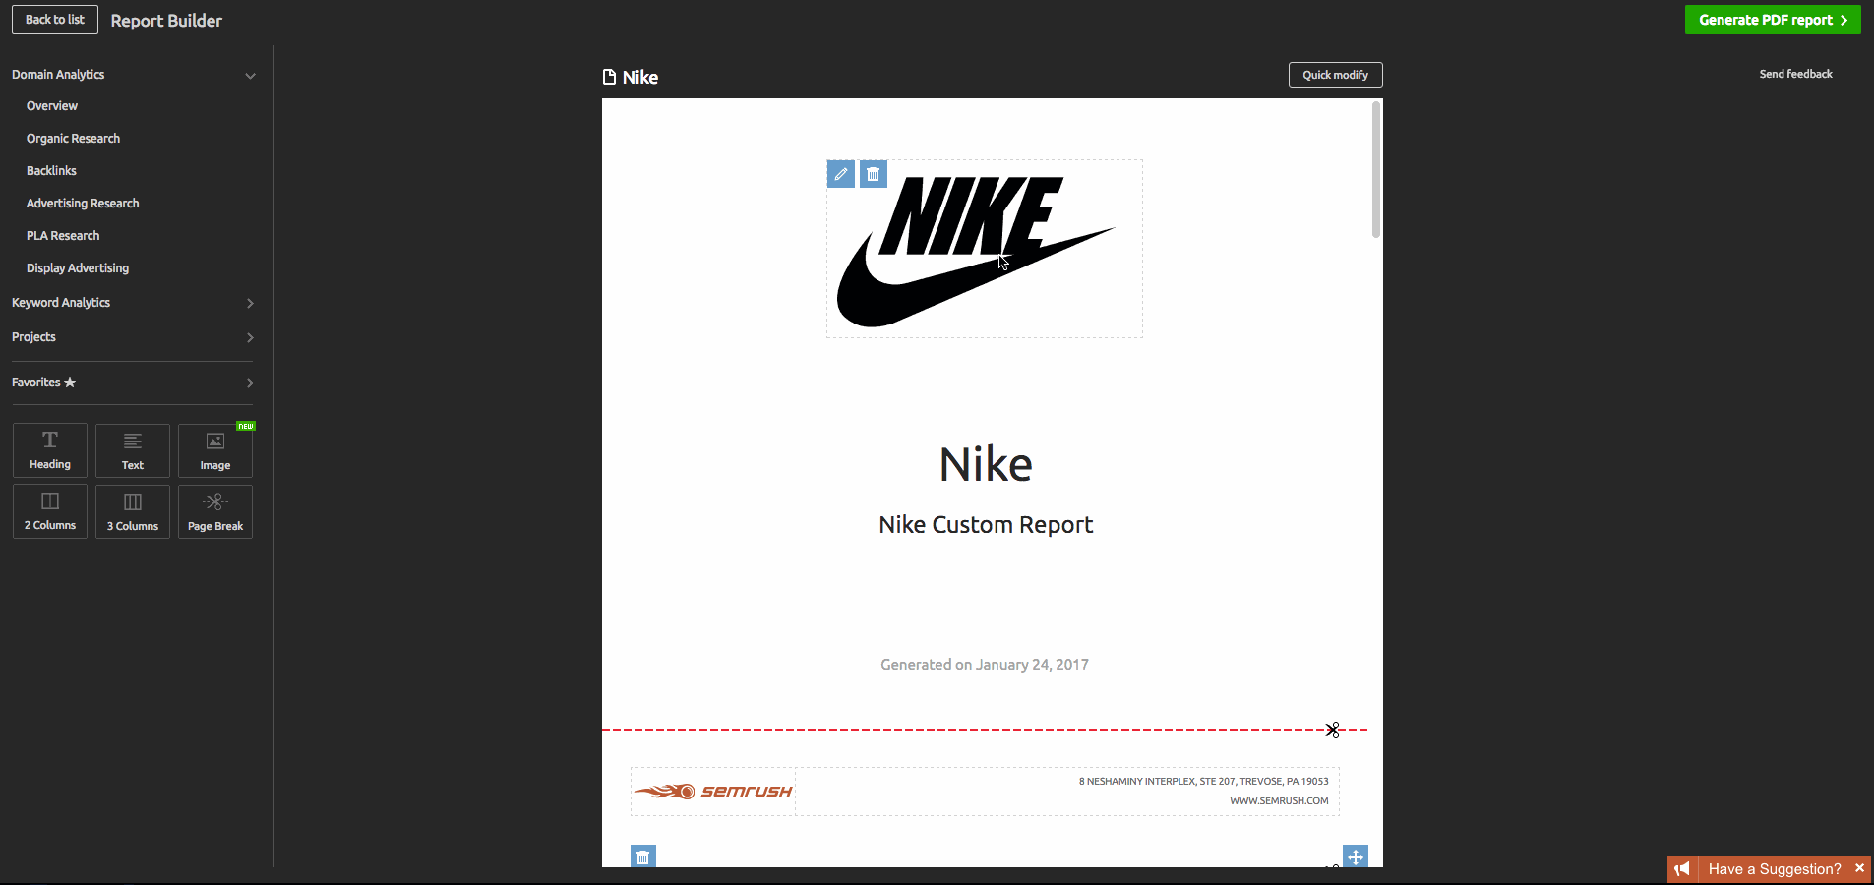Select the Nike logo image
This screenshot has height=885, width=1874.
click(x=984, y=250)
